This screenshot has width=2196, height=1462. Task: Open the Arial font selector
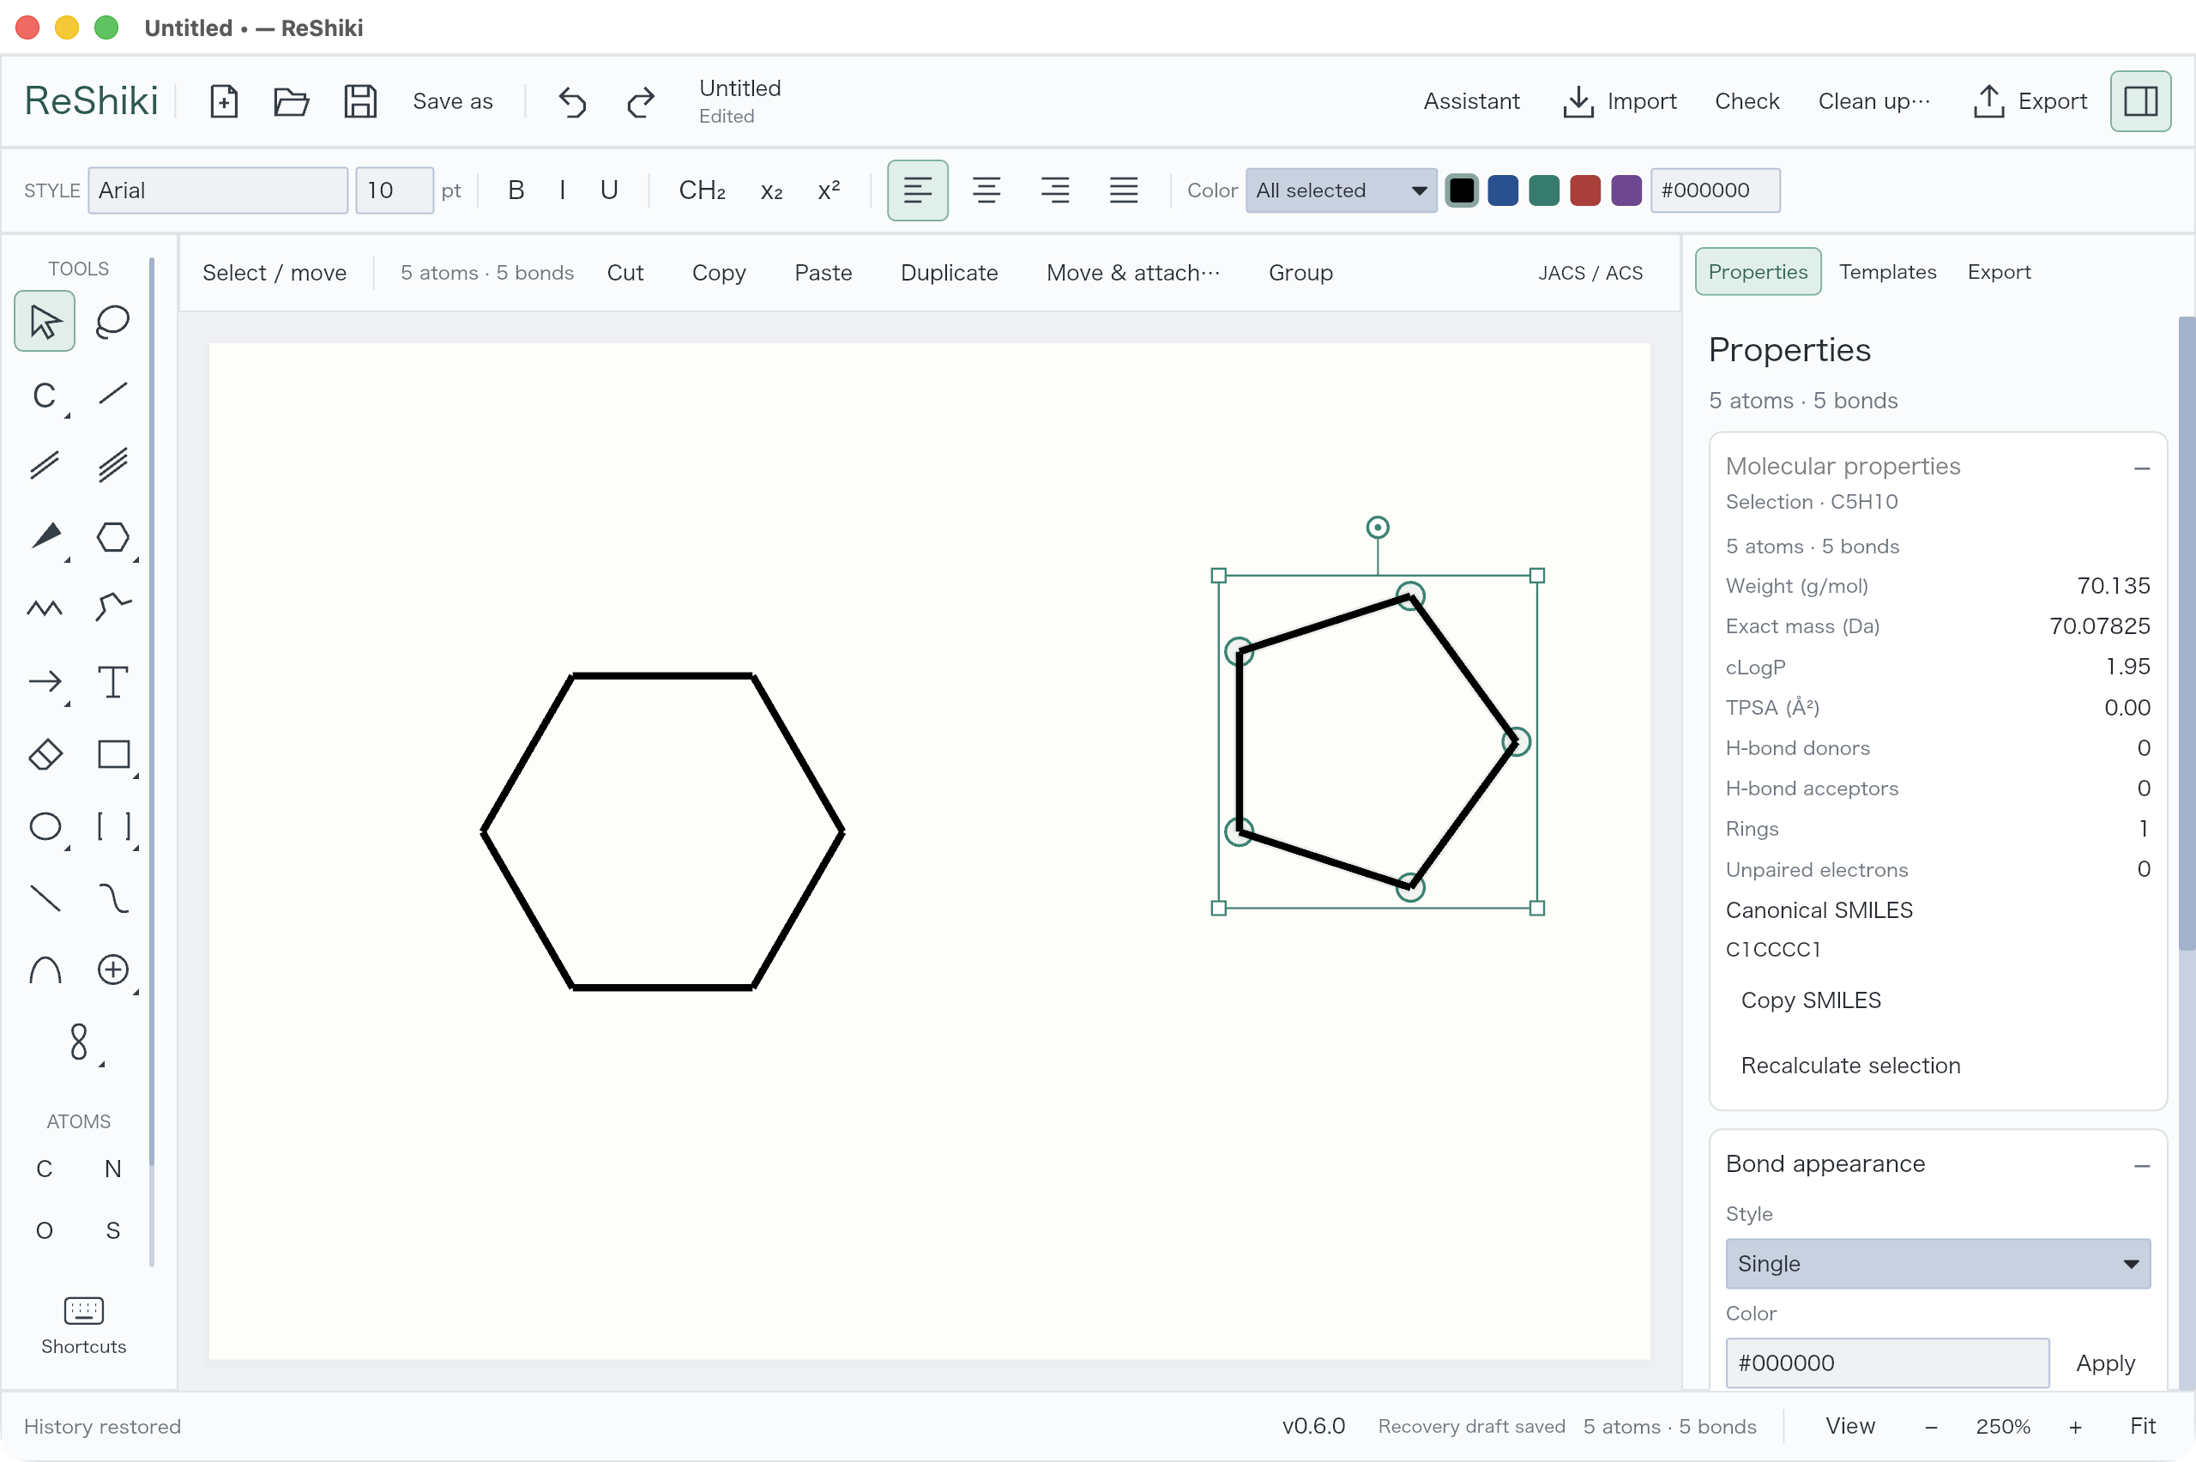click(218, 190)
